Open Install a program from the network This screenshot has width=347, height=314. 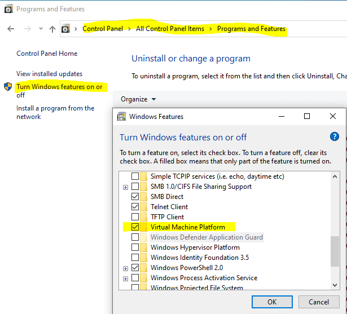pos(55,112)
